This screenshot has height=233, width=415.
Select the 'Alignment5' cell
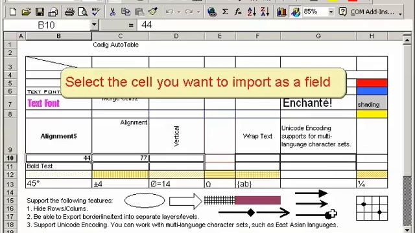click(58, 136)
